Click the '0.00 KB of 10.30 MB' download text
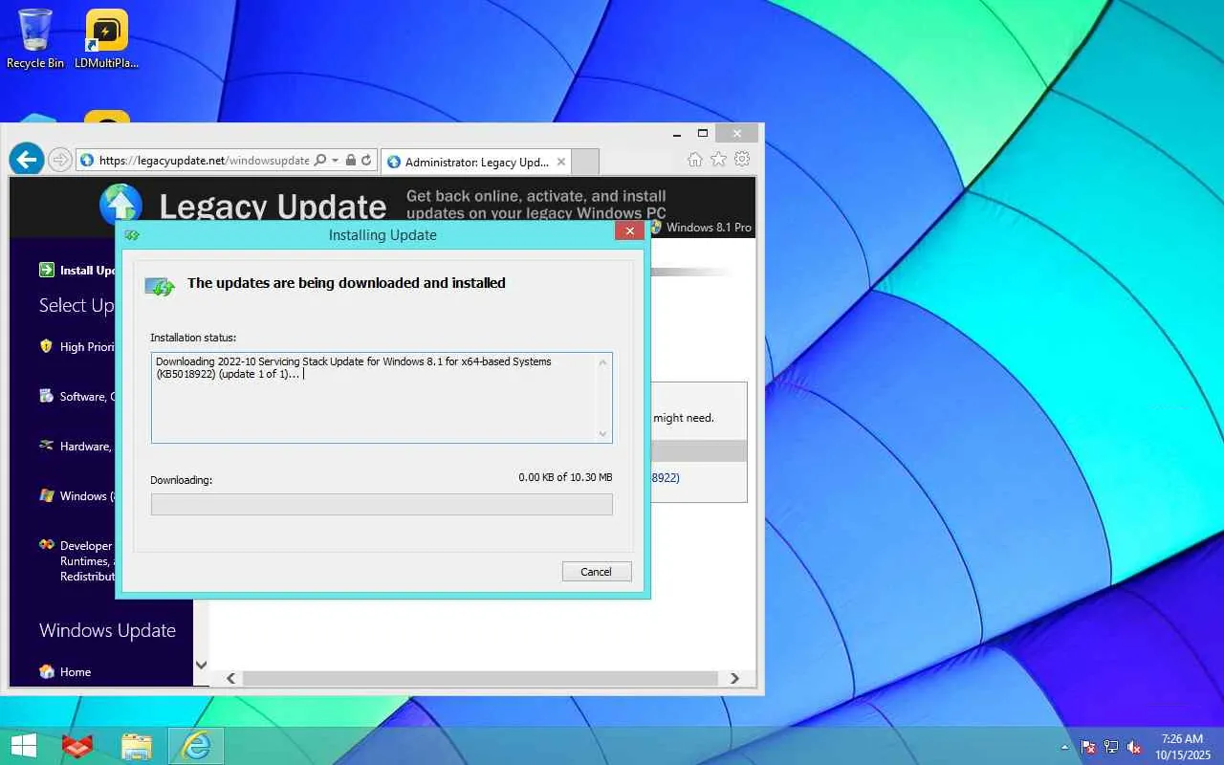 pyautogui.click(x=565, y=477)
